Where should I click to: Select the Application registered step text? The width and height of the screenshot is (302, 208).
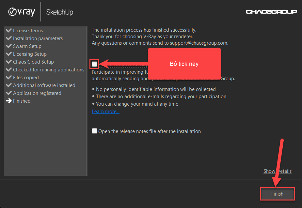point(37,93)
